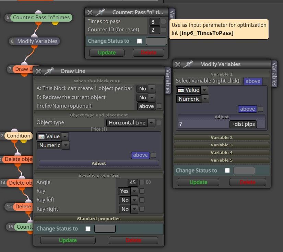Expand the Variable 5 section
Image resolution: width=283 pixels, height=252 pixels.
coord(222,161)
